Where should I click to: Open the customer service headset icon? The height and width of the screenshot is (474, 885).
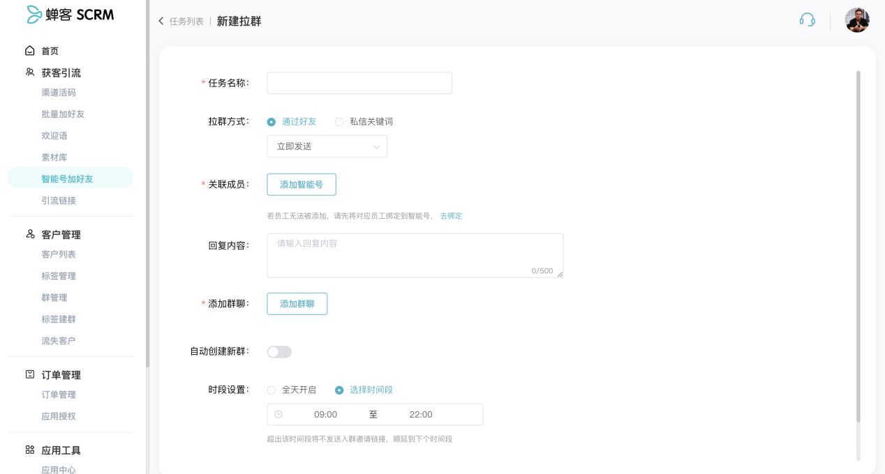point(807,20)
